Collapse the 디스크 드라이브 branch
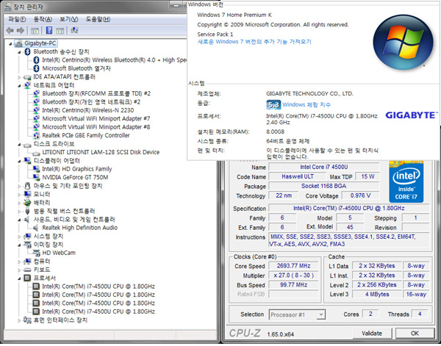Screen dimensions: 441x346 [x=19, y=145]
